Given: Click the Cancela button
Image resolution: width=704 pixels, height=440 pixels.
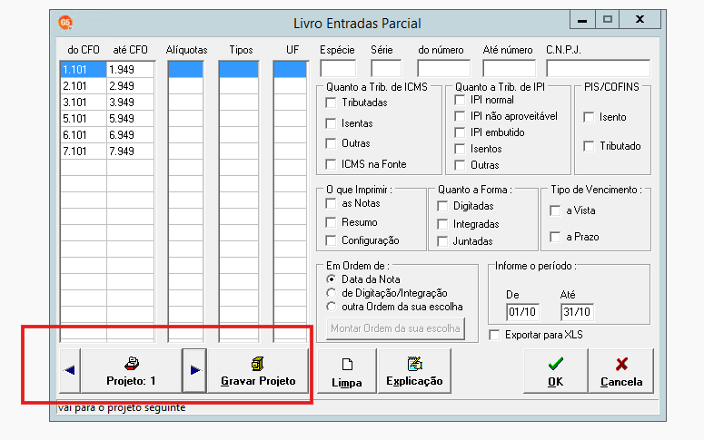Looking at the screenshot, I should 621,371.
